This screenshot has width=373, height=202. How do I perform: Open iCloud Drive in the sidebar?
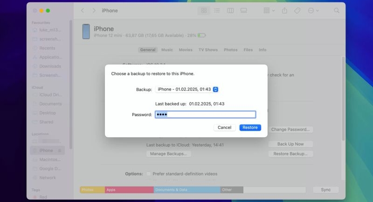tap(47, 95)
